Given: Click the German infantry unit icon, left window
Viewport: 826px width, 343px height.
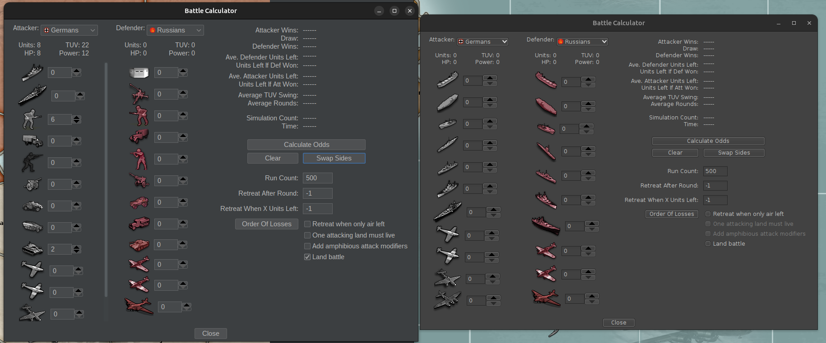Looking at the screenshot, I should pos(32,119).
